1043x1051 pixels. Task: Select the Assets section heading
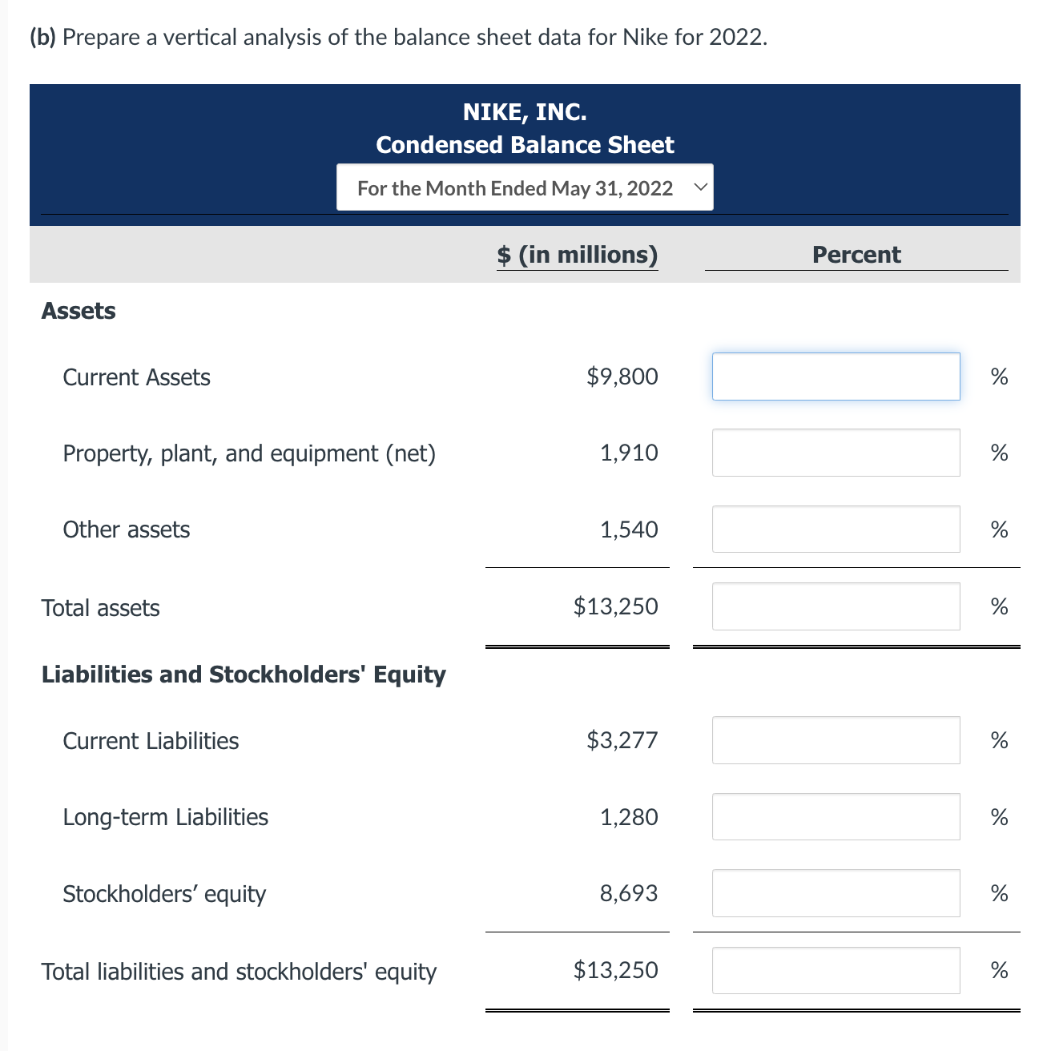tap(78, 311)
